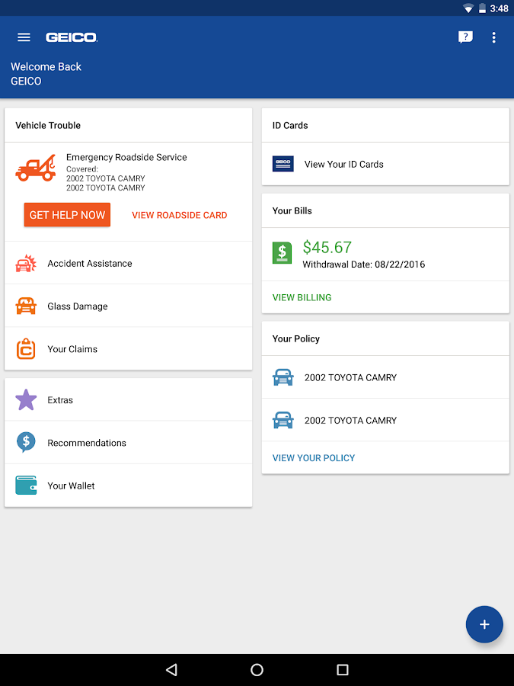The width and height of the screenshot is (514, 686).
Task: Click the Glass Damage car icon
Action: [x=26, y=306]
